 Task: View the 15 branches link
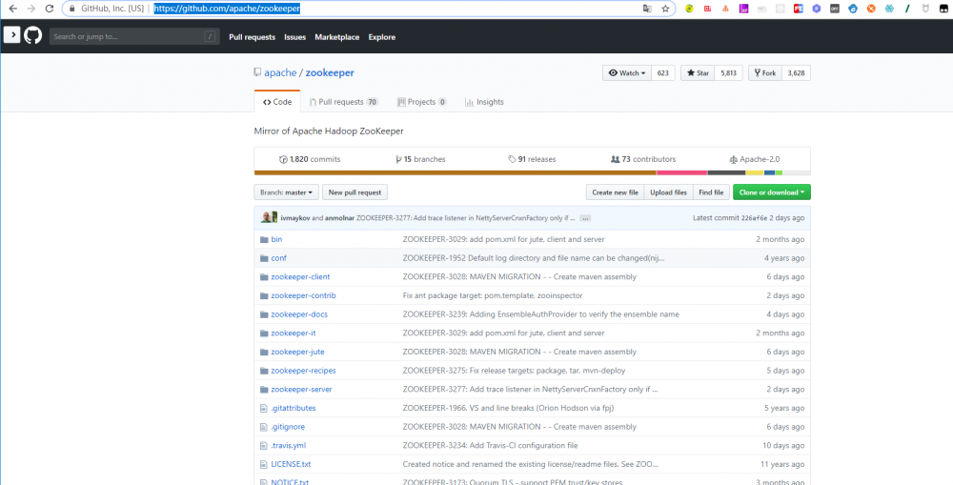[x=420, y=159]
